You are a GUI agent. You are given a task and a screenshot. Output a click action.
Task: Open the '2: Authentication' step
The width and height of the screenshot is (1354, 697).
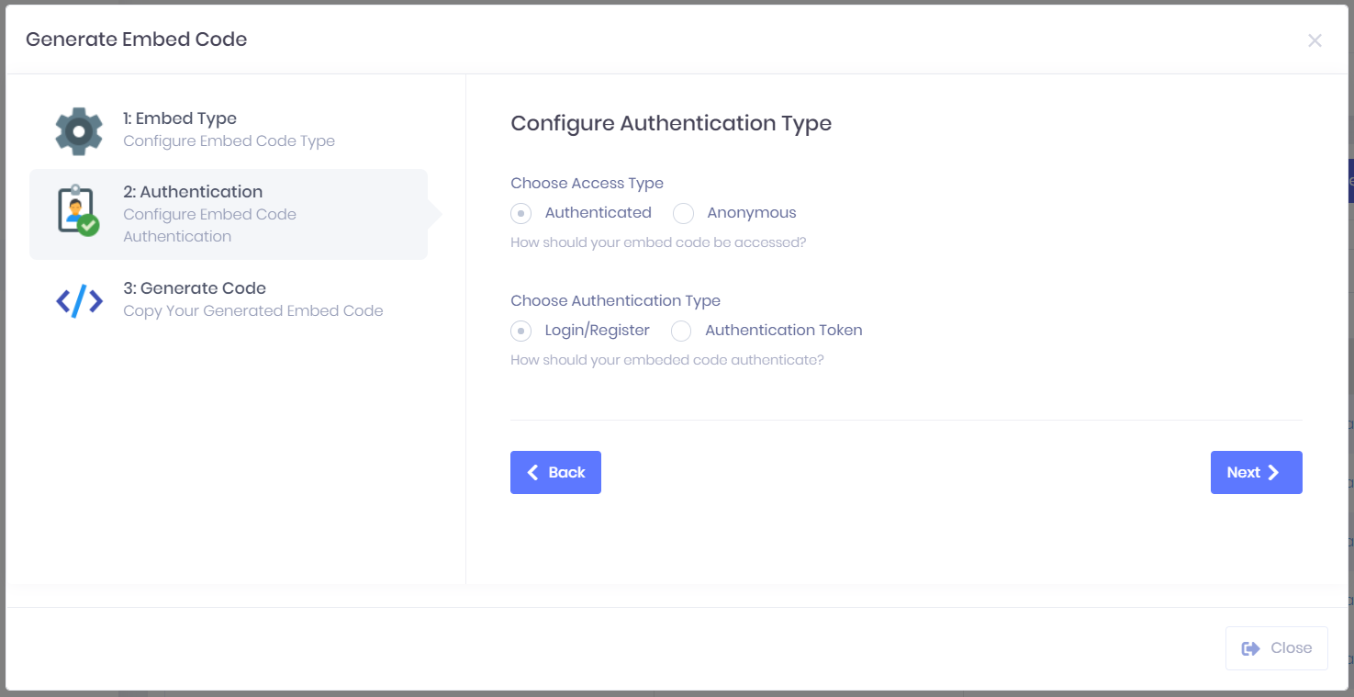(x=193, y=192)
